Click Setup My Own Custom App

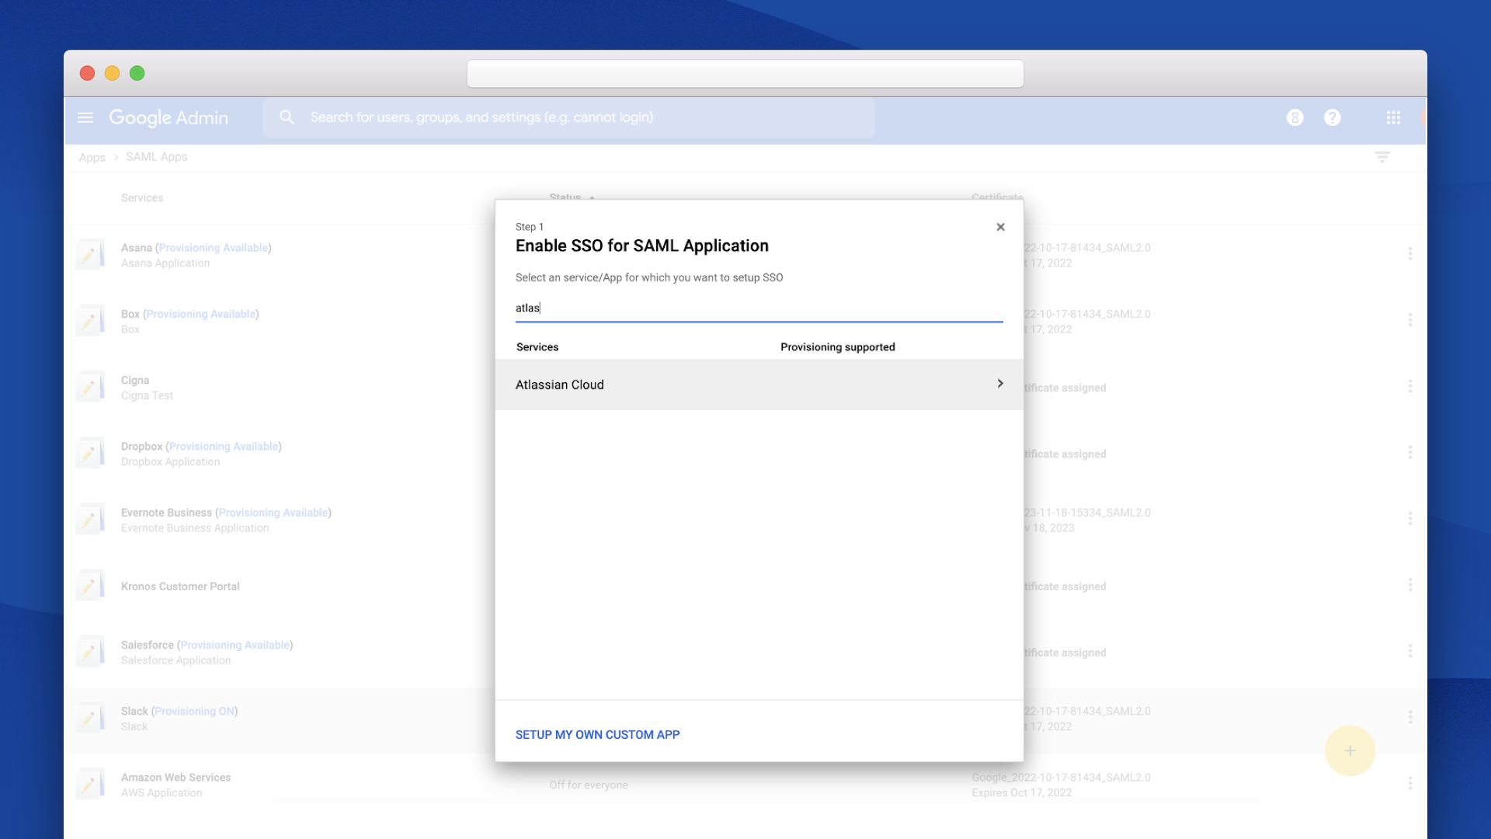coord(597,735)
